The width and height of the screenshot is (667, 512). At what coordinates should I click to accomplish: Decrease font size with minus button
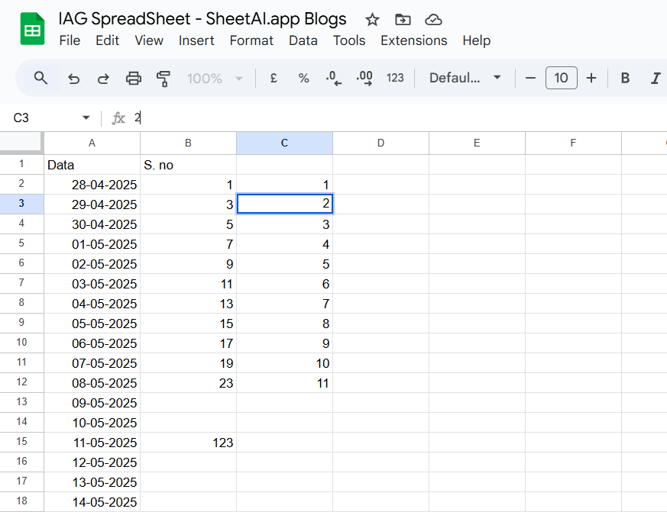[530, 78]
